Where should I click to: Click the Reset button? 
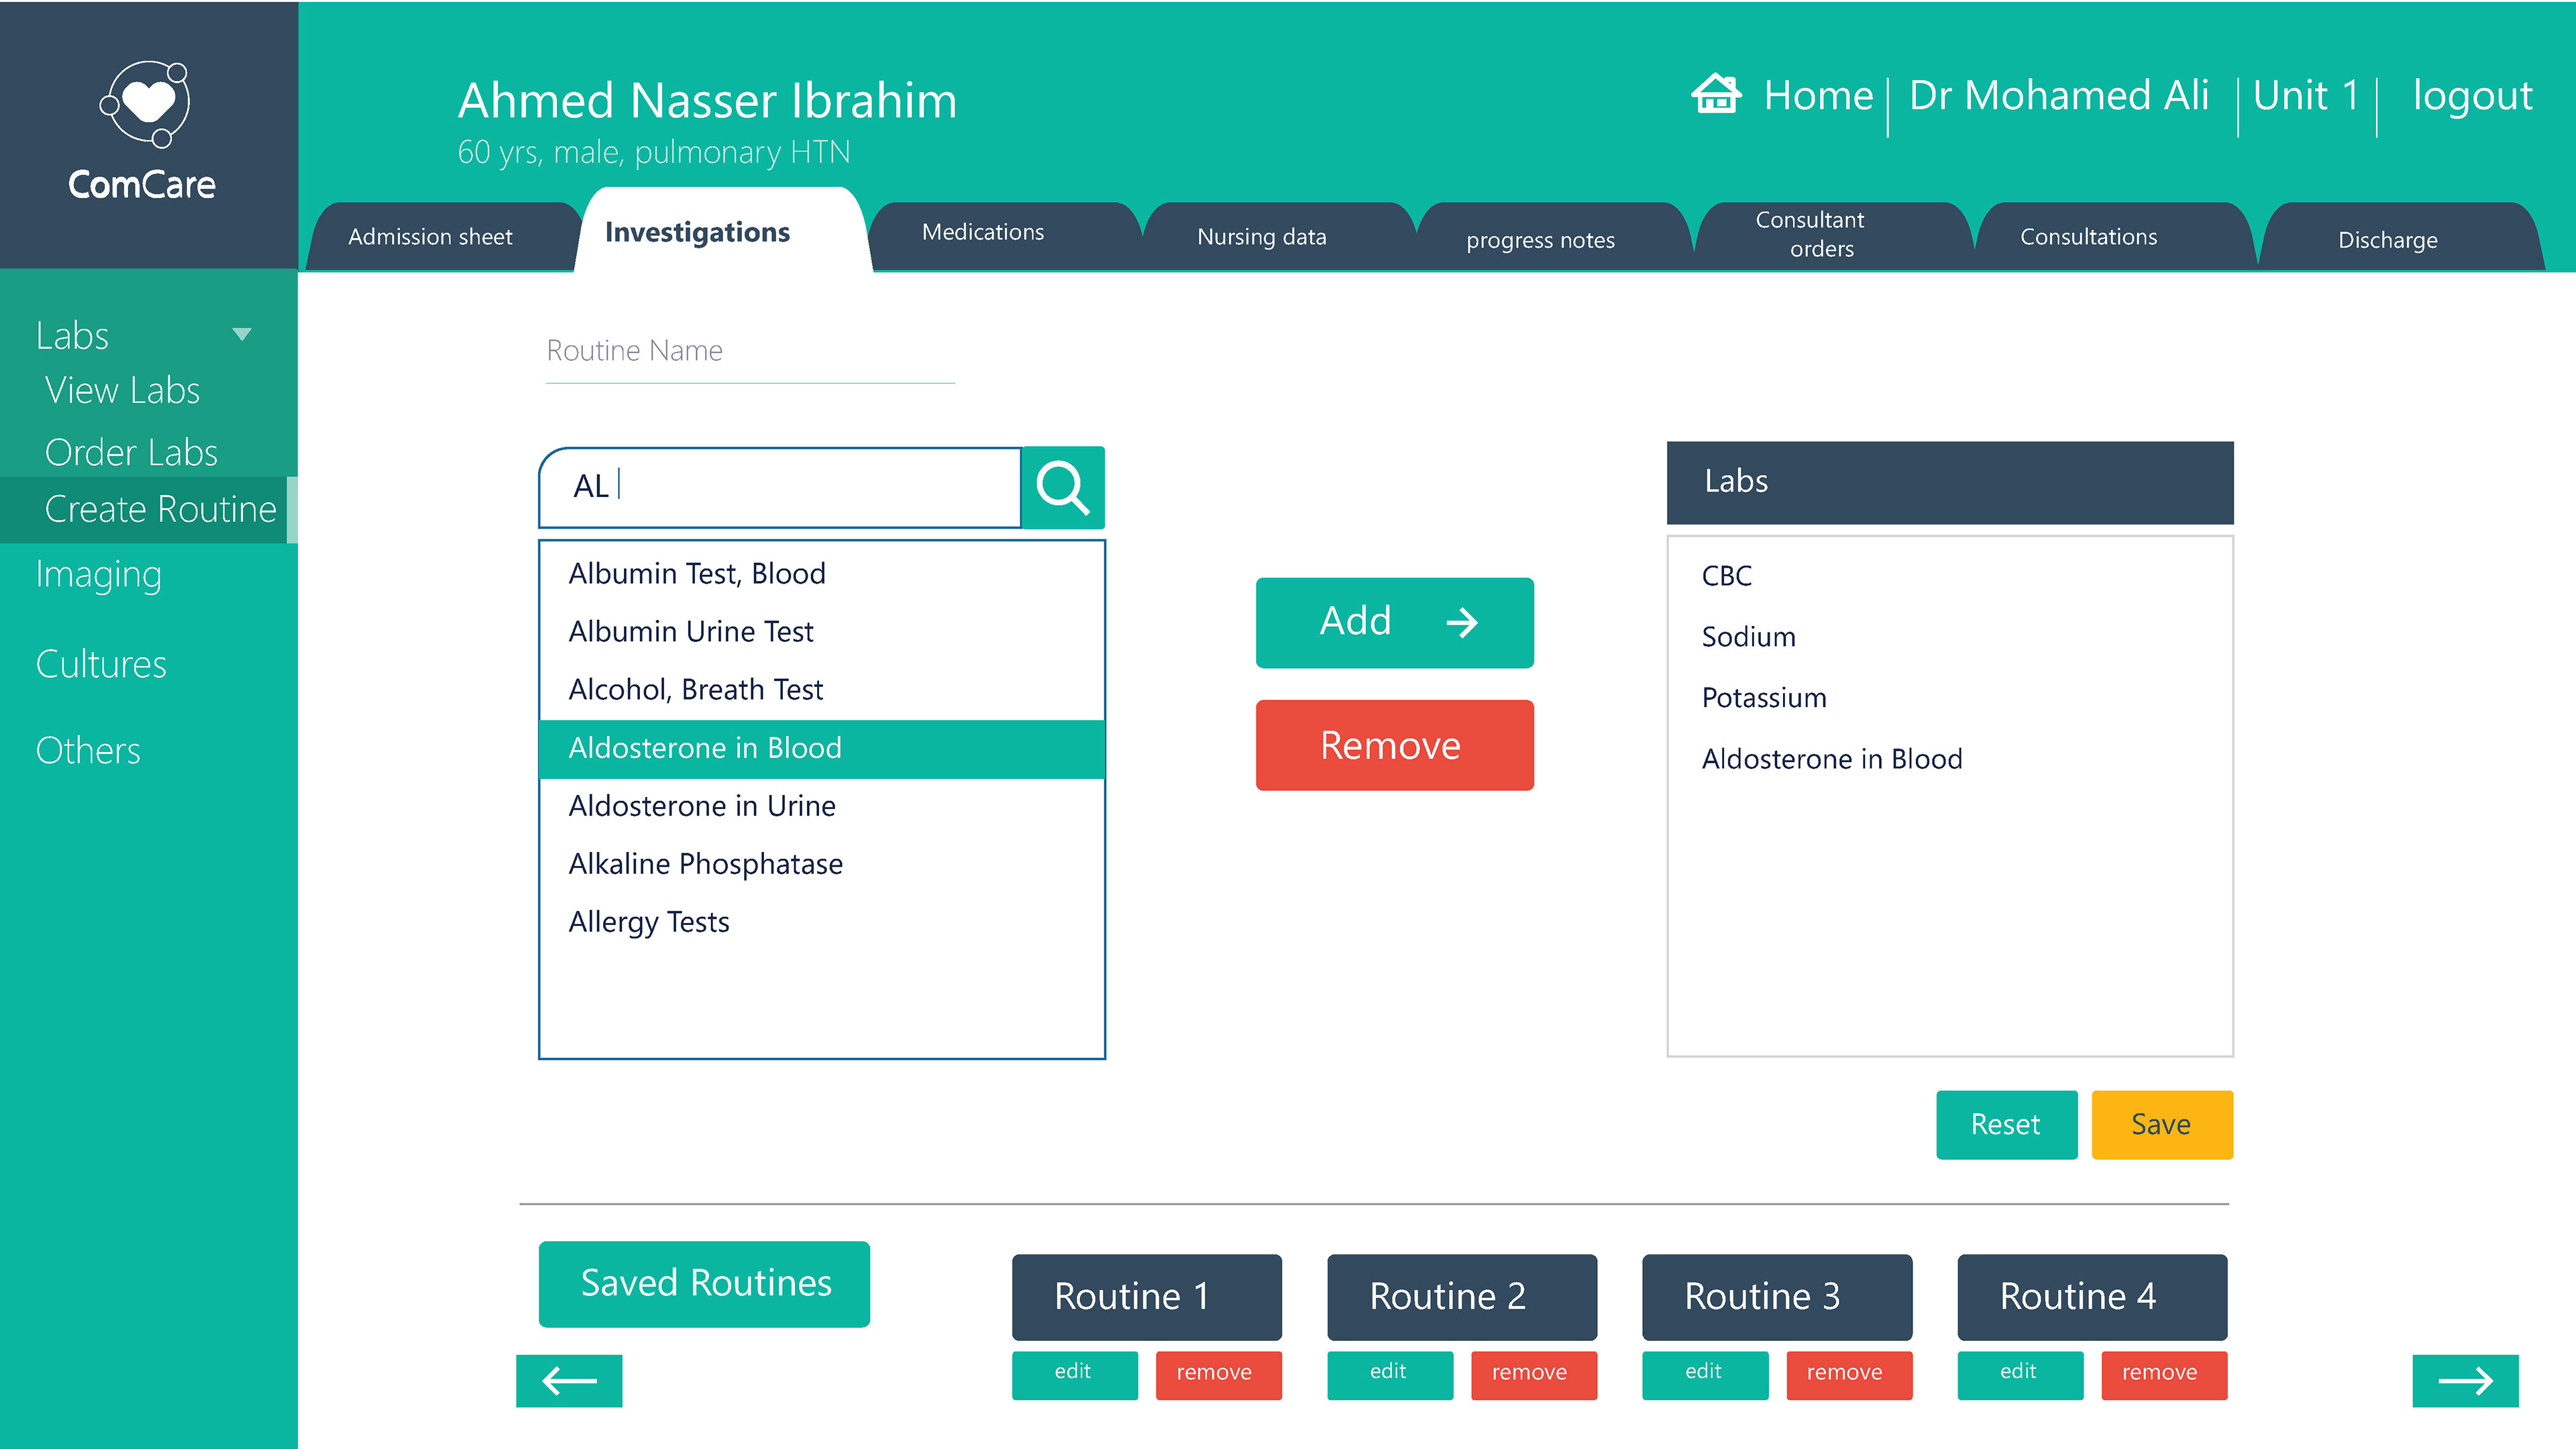point(2005,1125)
